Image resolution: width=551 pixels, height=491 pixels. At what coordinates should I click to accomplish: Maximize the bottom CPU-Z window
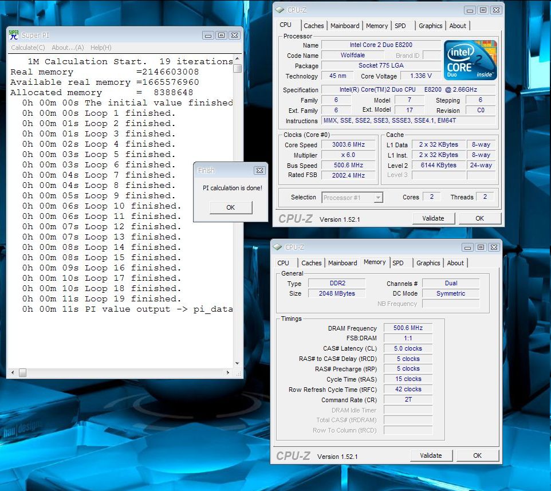[x=481, y=248]
